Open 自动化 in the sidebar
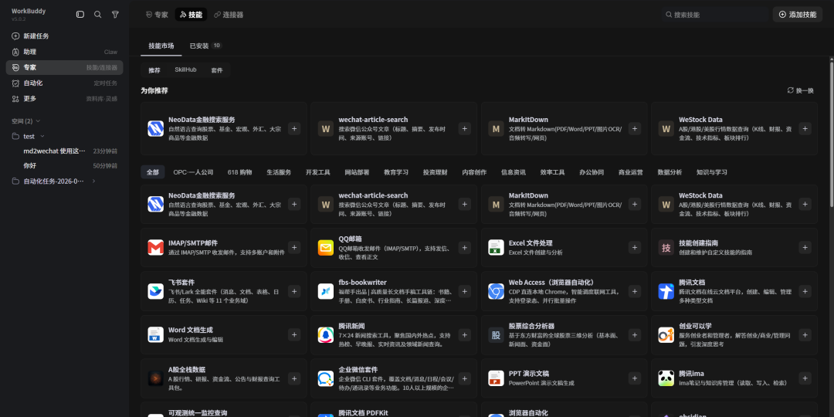 pyautogui.click(x=64, y=83)
